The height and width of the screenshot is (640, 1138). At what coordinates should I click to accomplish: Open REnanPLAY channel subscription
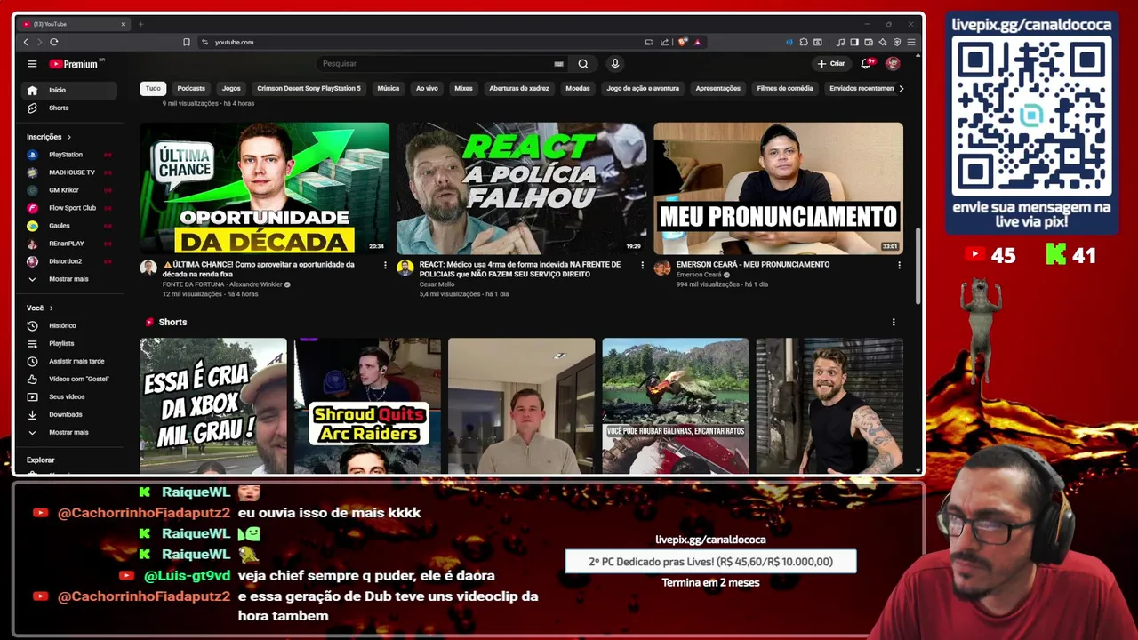69,244
